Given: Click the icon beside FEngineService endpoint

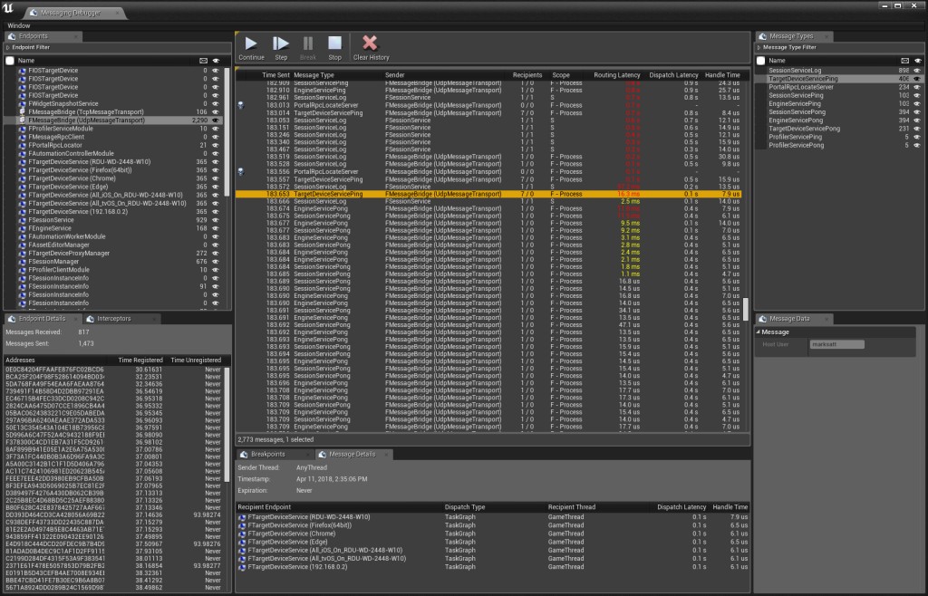Looking at the screenshot, I should pyautogui.click(x=23, y=228).
